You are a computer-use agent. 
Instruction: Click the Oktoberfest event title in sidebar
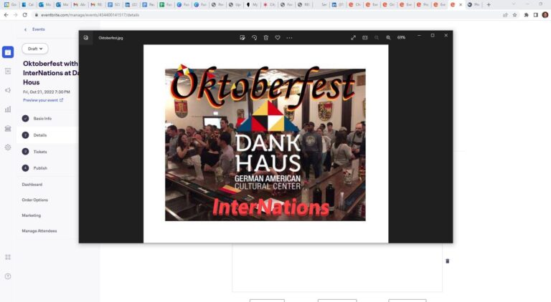[x=51, y=73]
